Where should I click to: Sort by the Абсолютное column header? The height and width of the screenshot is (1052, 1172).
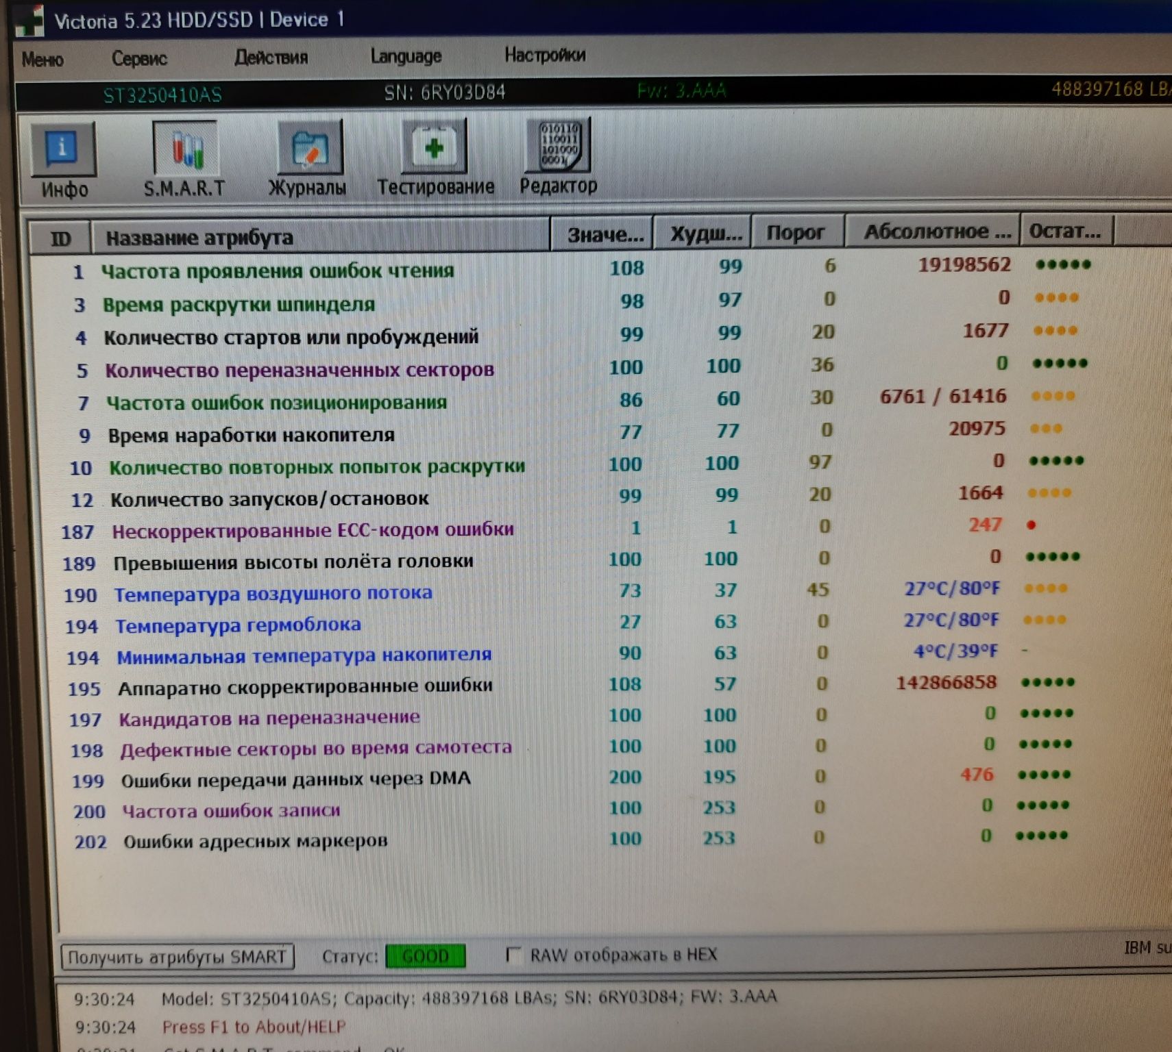932,231
